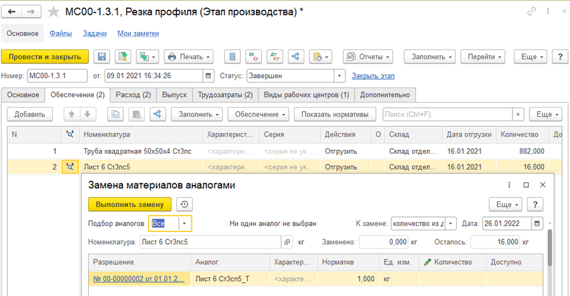Open the dialog's Еще menu
The height and width of the screenshot is (296, 570).
505,205
